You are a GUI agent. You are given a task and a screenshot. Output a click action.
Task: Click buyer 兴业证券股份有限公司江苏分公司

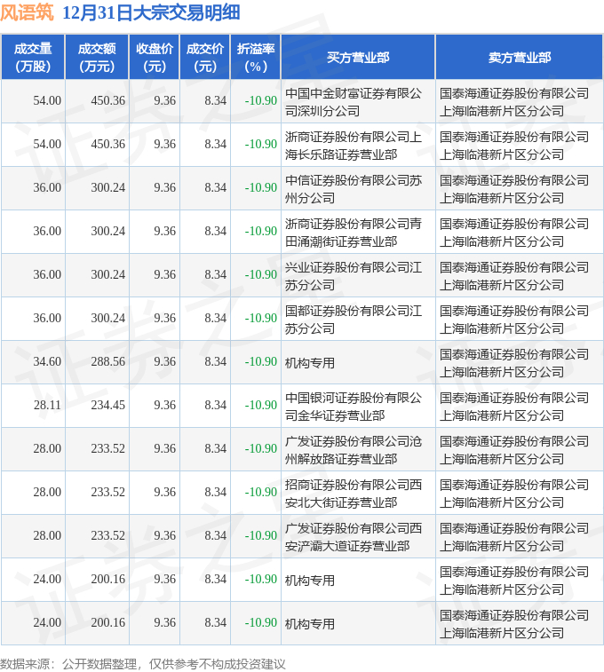[354, 276]
